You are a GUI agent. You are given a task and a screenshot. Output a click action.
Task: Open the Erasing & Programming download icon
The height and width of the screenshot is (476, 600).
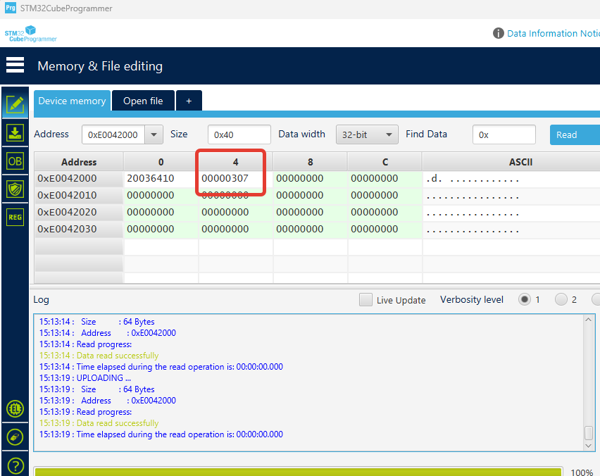(x=15, y=132)
